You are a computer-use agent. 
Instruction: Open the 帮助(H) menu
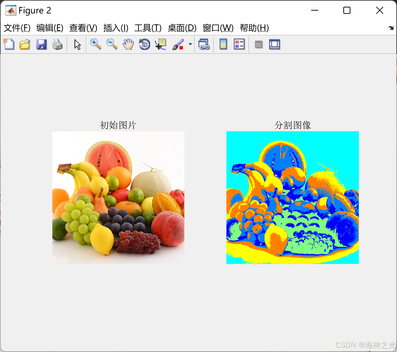coord(254,28)
